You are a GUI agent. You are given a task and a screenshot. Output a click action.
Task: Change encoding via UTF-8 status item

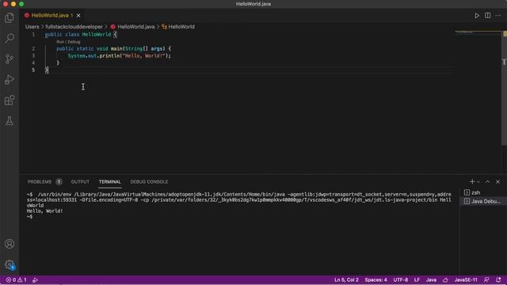tap(401, 279)
